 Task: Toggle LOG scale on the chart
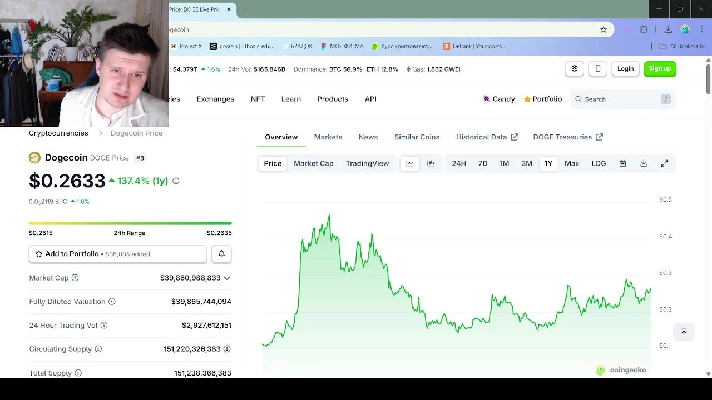coord(599,163)
